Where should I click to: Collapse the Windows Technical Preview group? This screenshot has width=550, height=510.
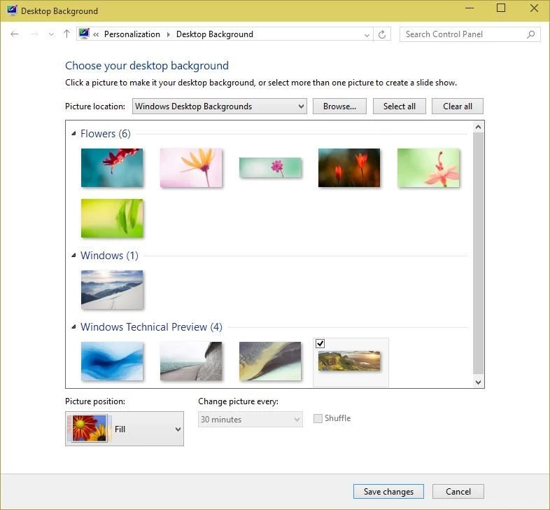pos(73,327)
